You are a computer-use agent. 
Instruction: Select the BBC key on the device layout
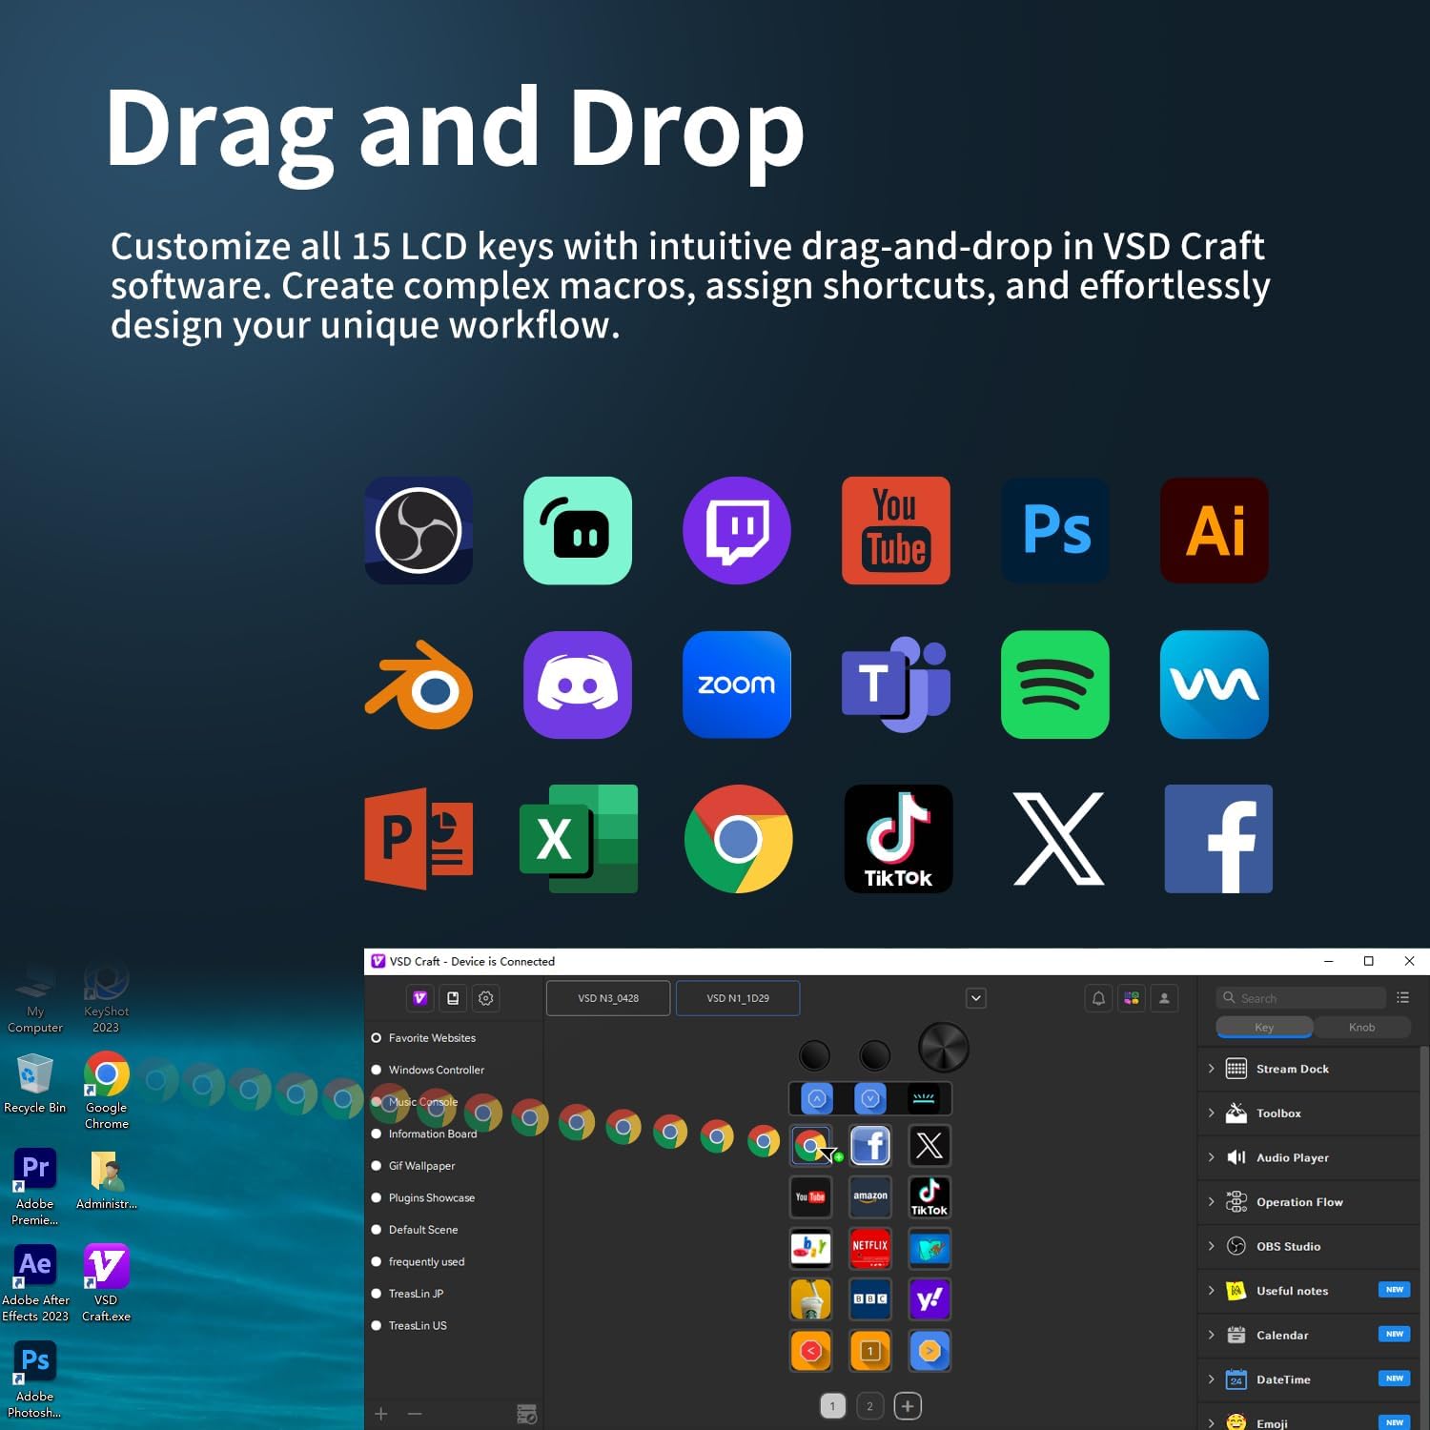(x=870, y=1299)
